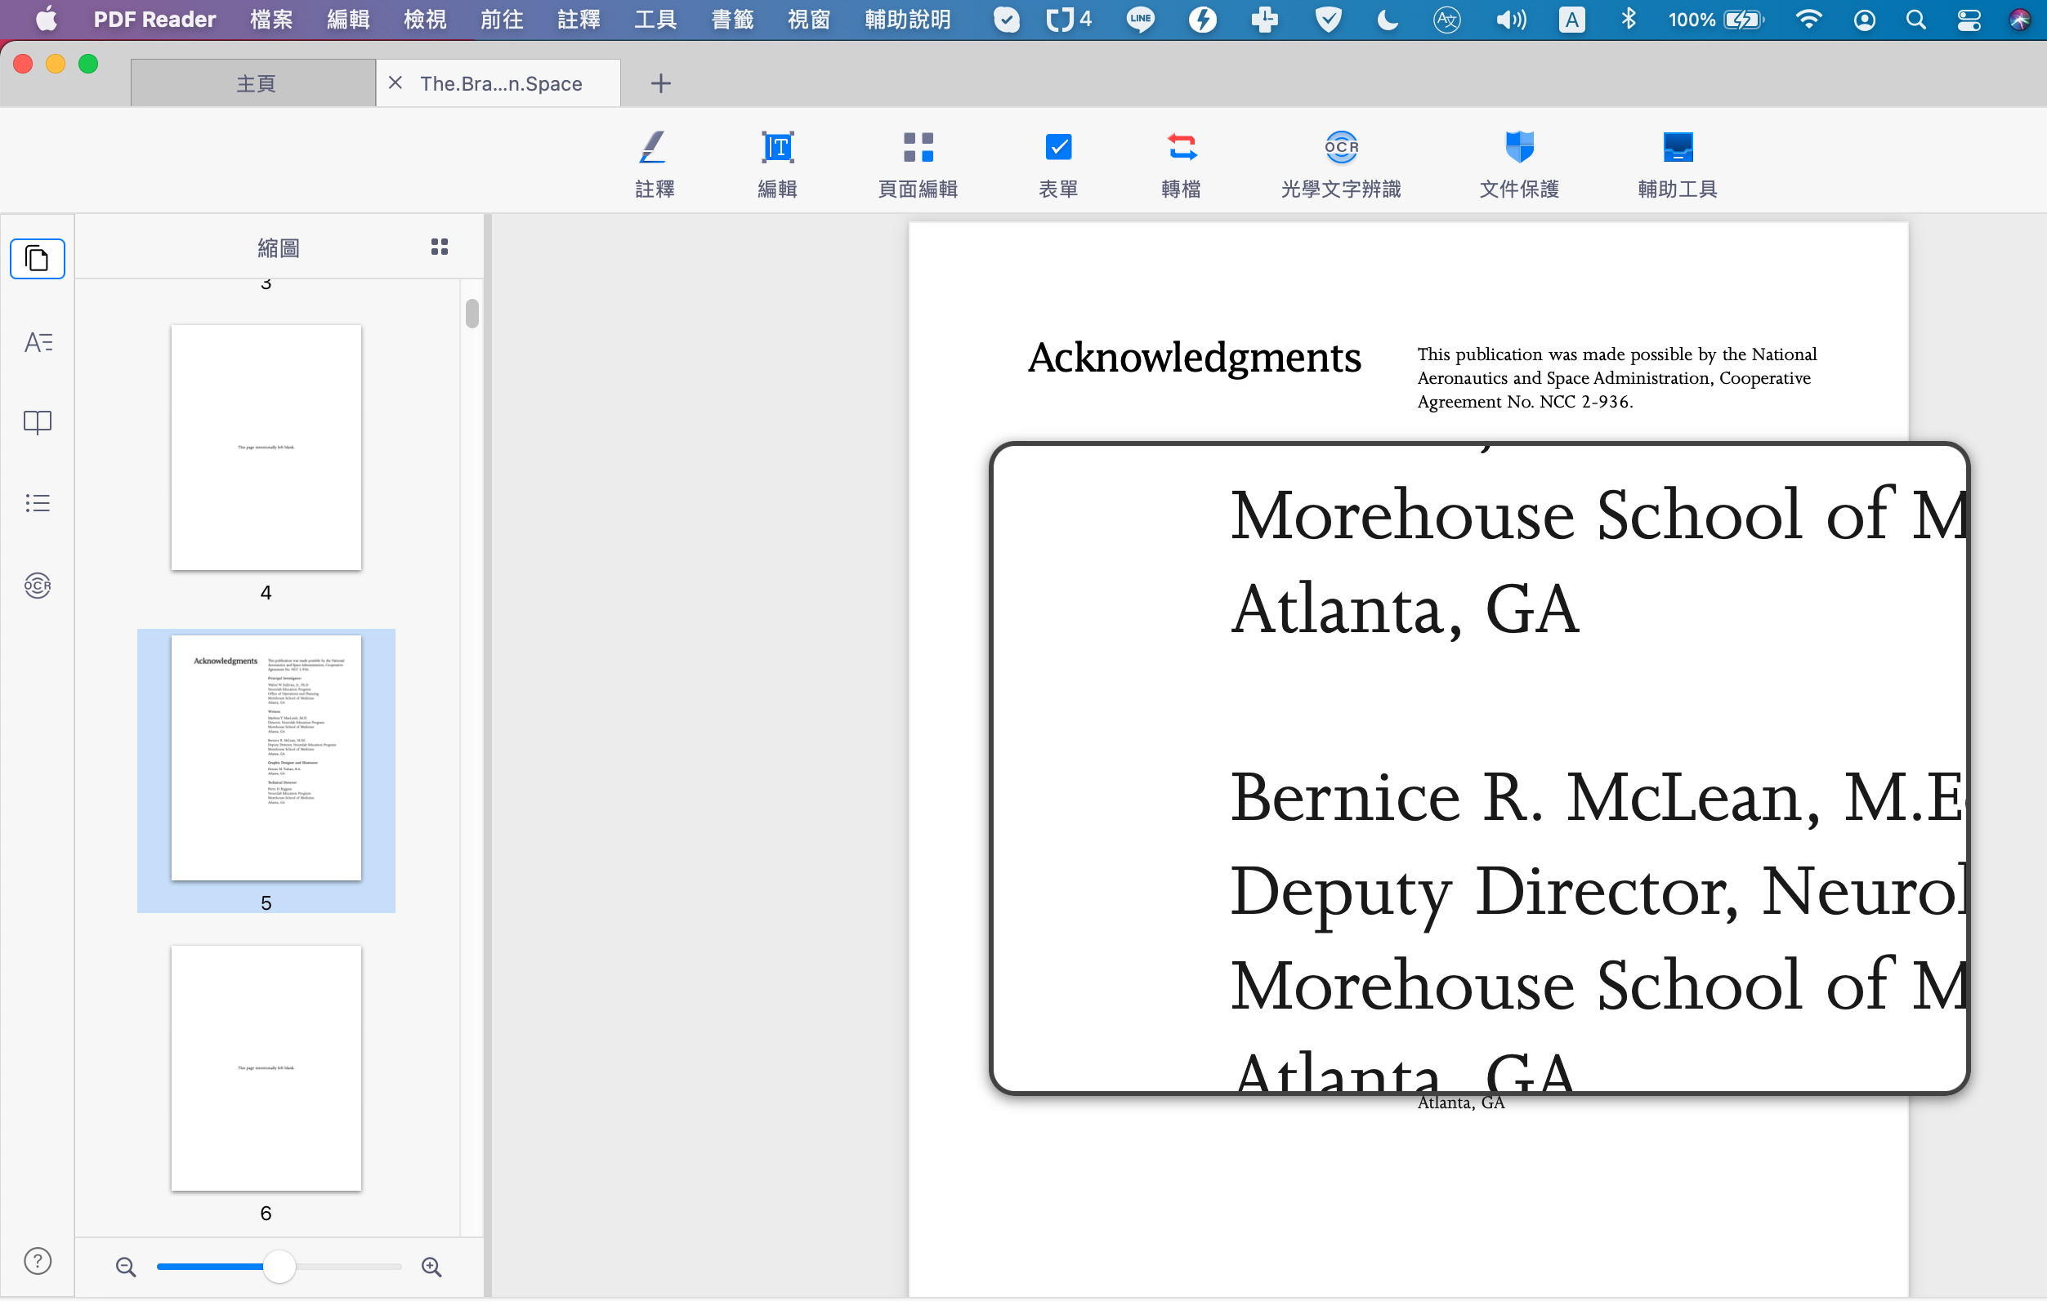Open sound volume menu
This screenshot has width=2047, height=1301.
(1510, 19)
